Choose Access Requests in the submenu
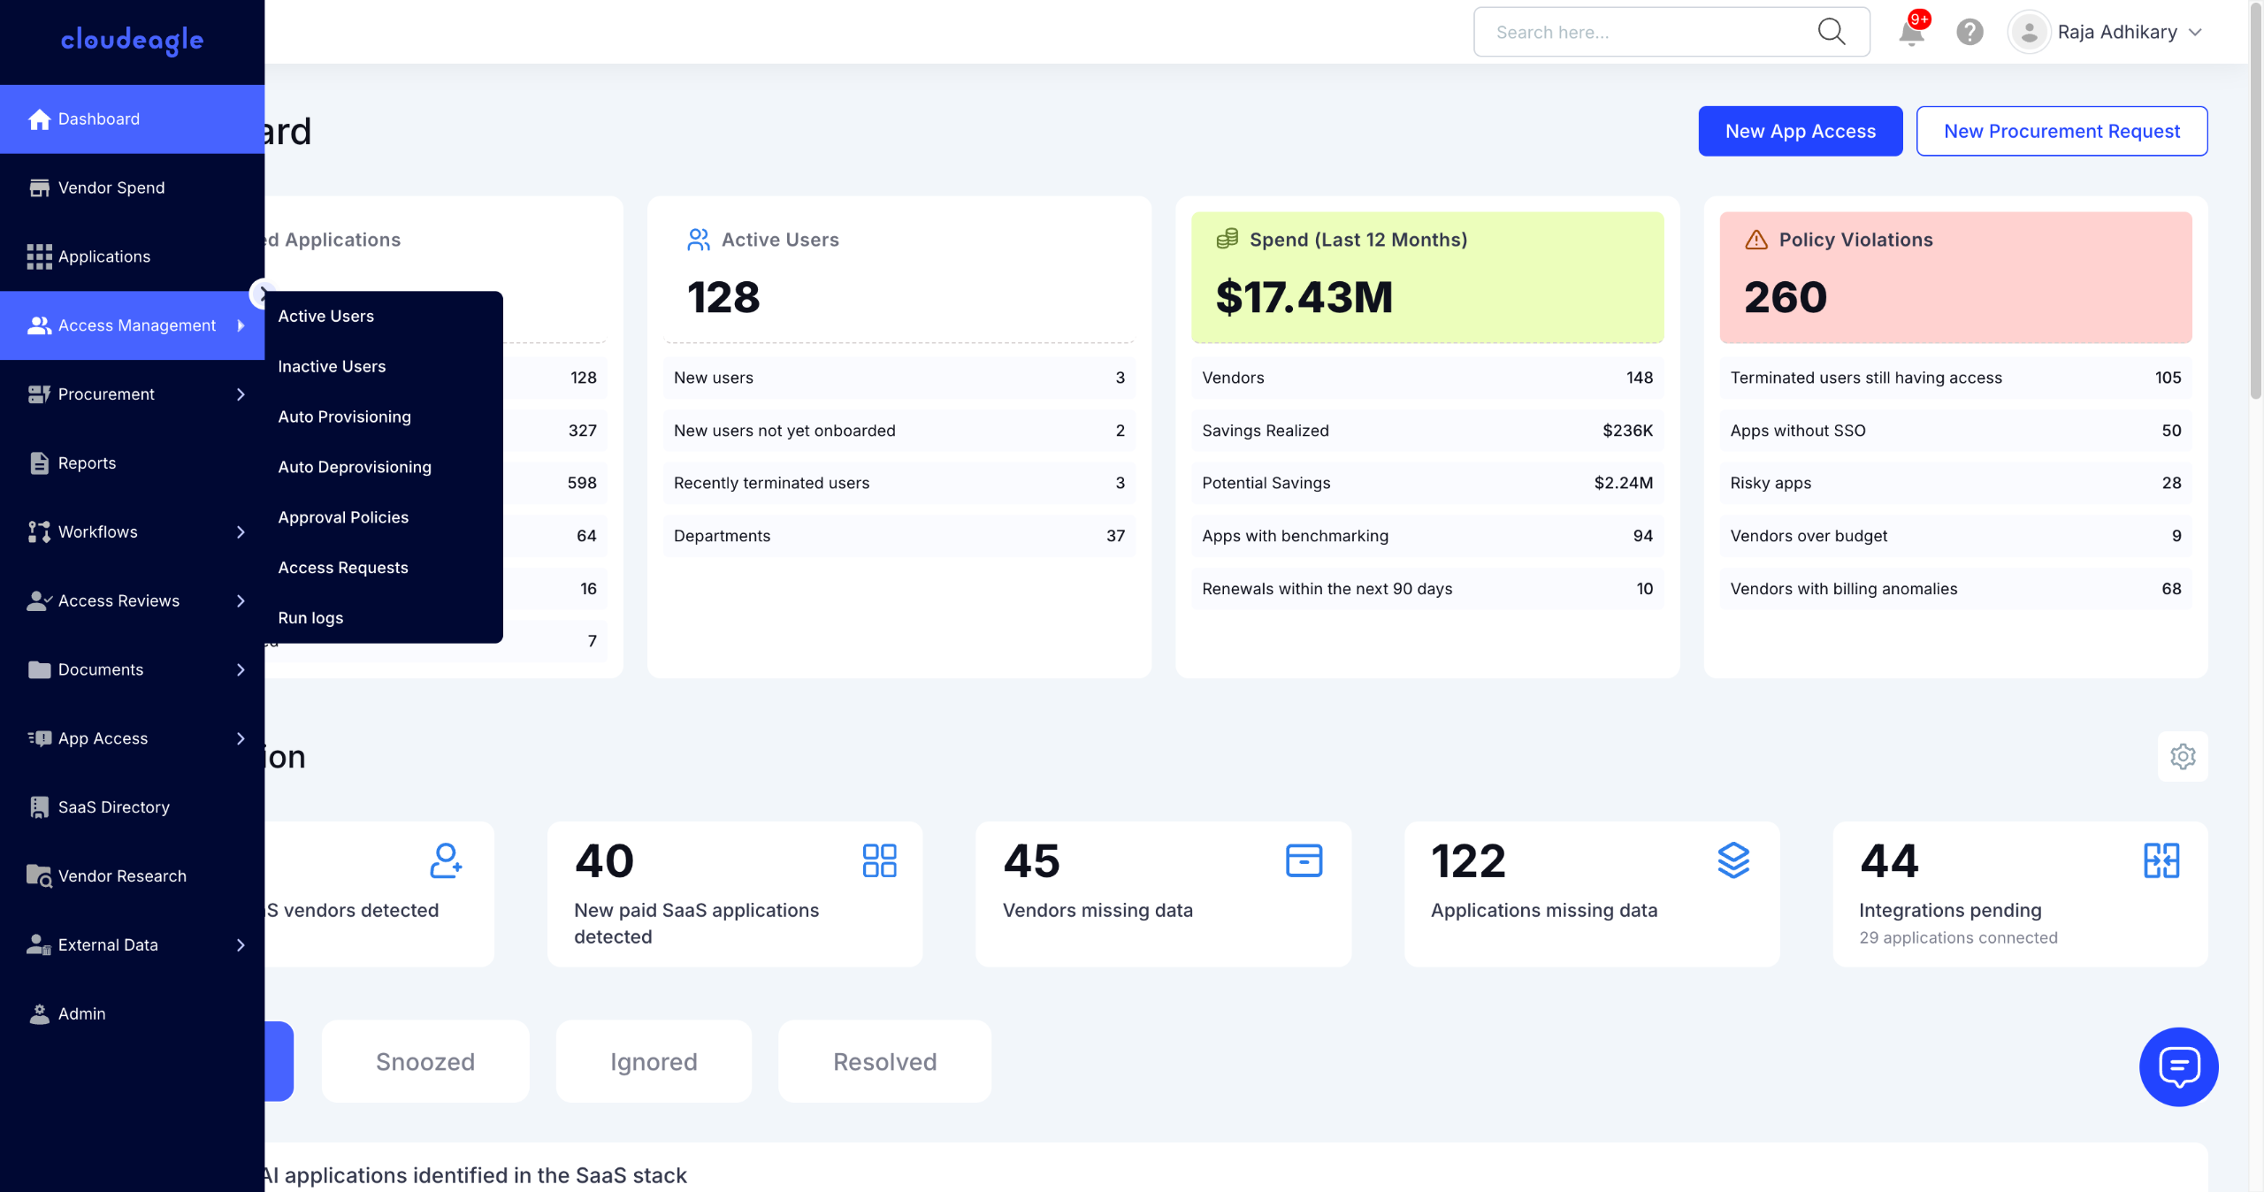The width and height of the screenshot is (2264, 1192). coord(343,568)
